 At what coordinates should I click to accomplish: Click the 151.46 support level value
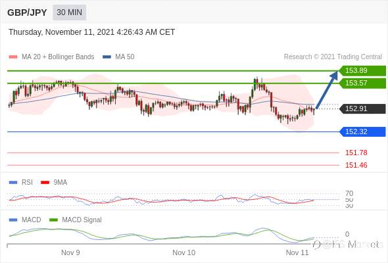click(x=356, y=165)
